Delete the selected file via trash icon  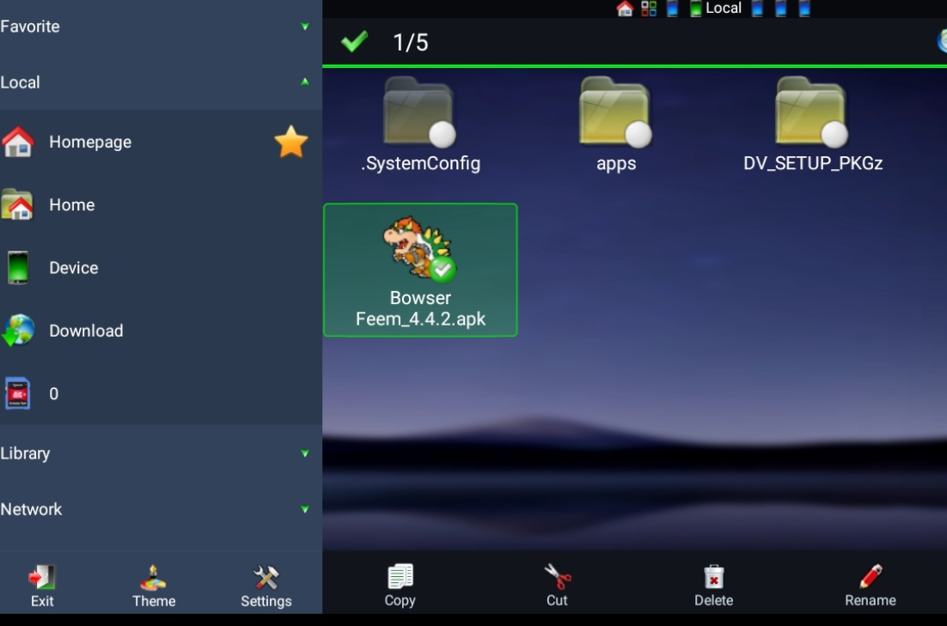713,577
